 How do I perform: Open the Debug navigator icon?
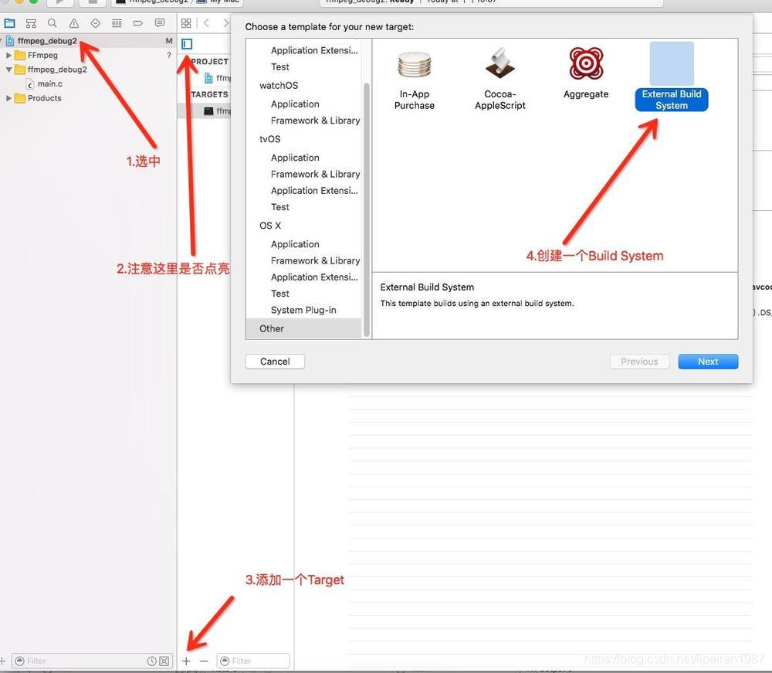(x=117, y=23)
